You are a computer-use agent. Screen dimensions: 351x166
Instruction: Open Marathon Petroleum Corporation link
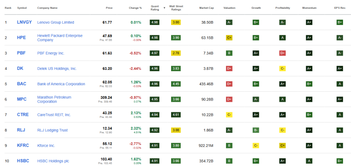54,99
